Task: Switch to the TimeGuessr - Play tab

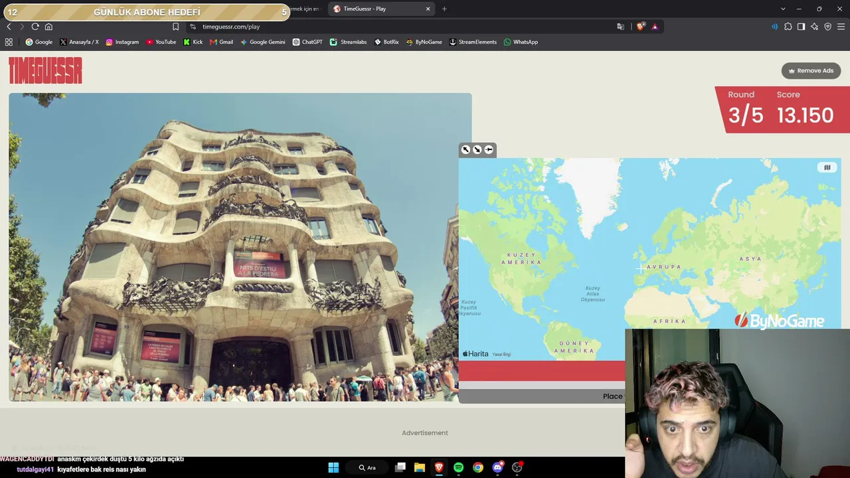Action: click(381, 9)
